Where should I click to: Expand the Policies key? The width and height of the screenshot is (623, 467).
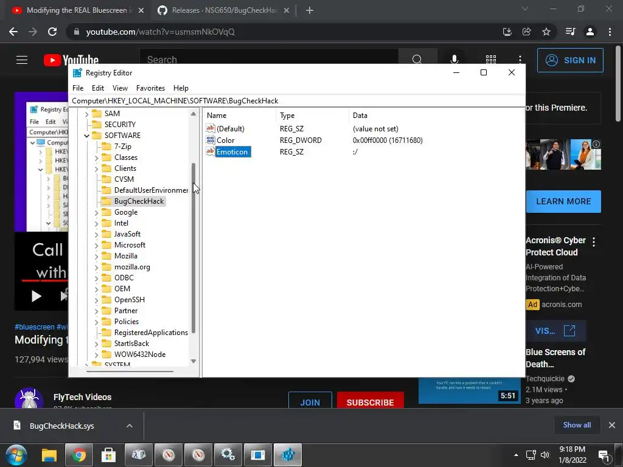click(x=96, y=322)
